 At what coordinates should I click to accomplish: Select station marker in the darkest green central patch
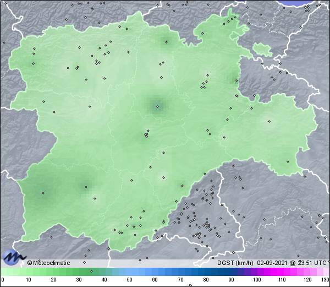coord(157,107)
